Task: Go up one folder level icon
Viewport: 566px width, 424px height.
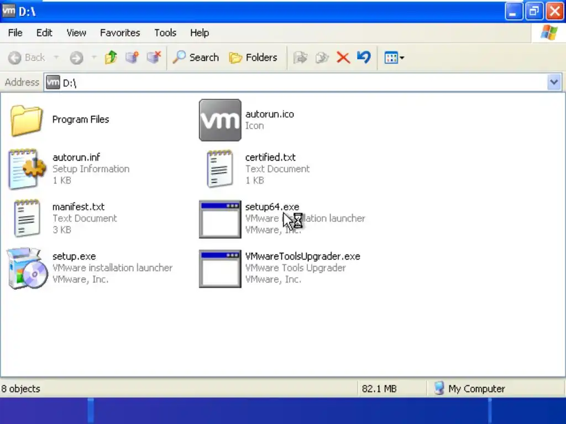Action: pos(111,57)
